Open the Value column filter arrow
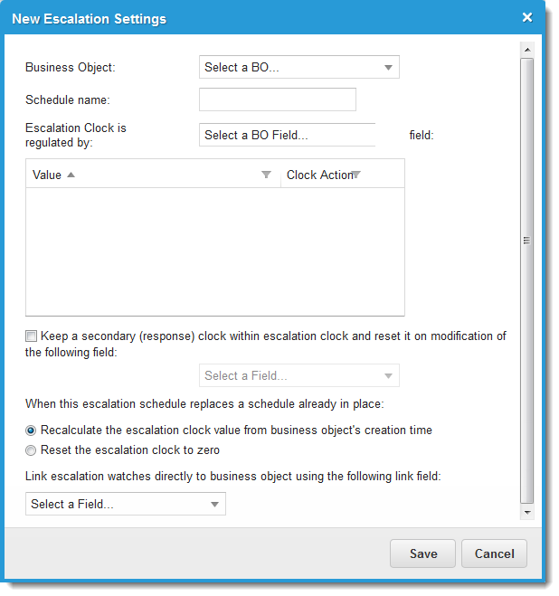559x596 pixels. point(266,175)
